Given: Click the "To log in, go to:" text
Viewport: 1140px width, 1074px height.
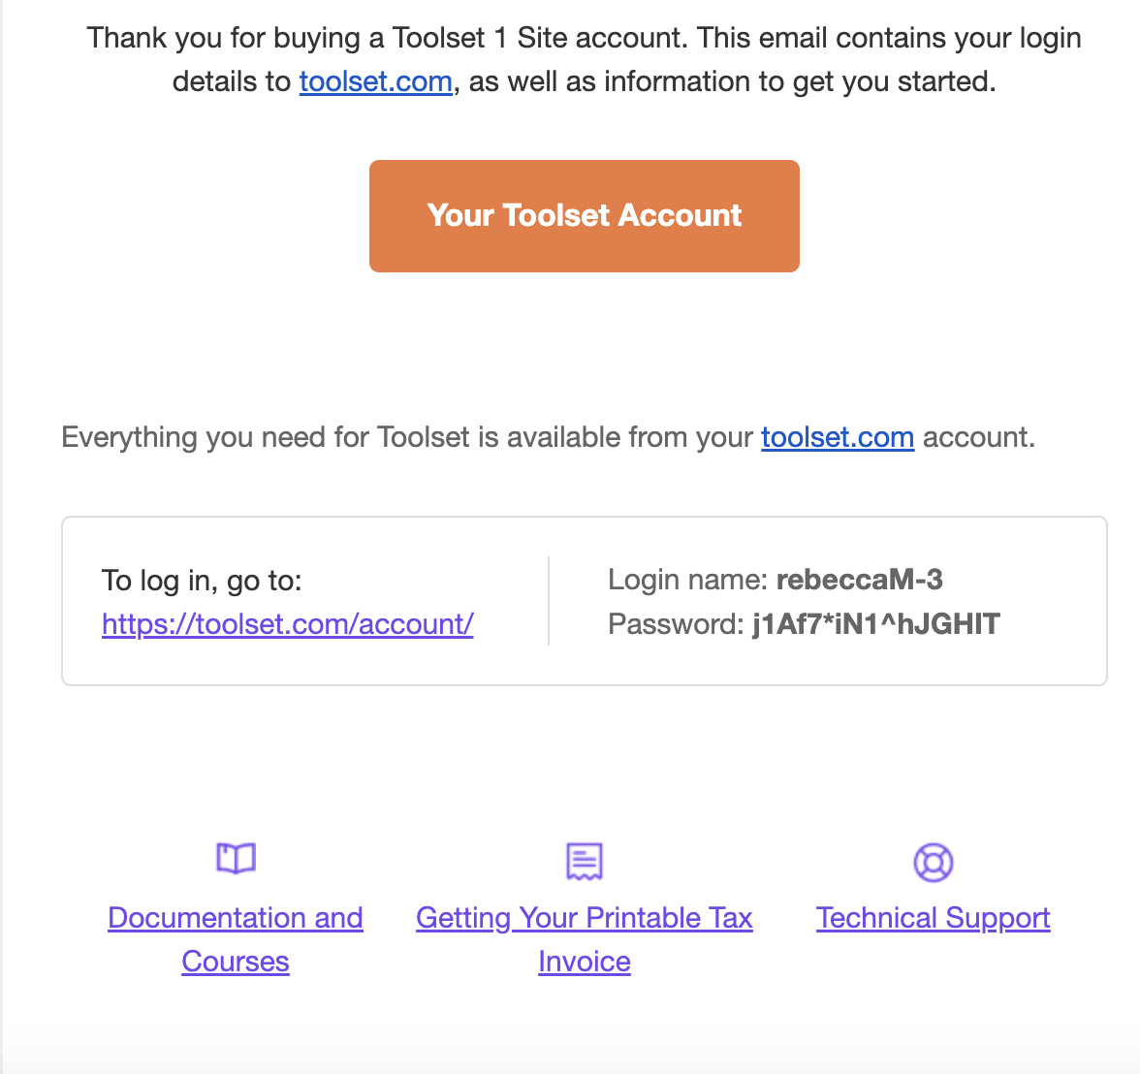Looking at the screenshot, I should (x=202, y=581).
